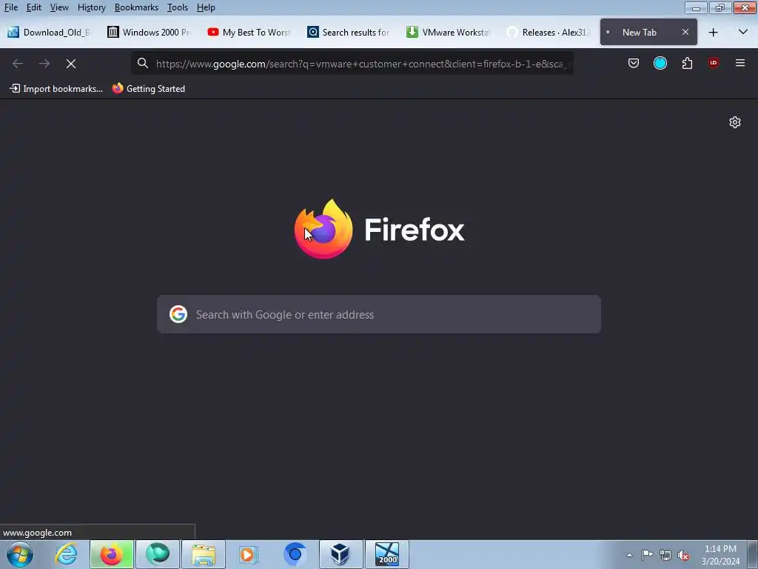758x569 pixels.
Task: Open the 2000 taskbar app
Action: 387,554
